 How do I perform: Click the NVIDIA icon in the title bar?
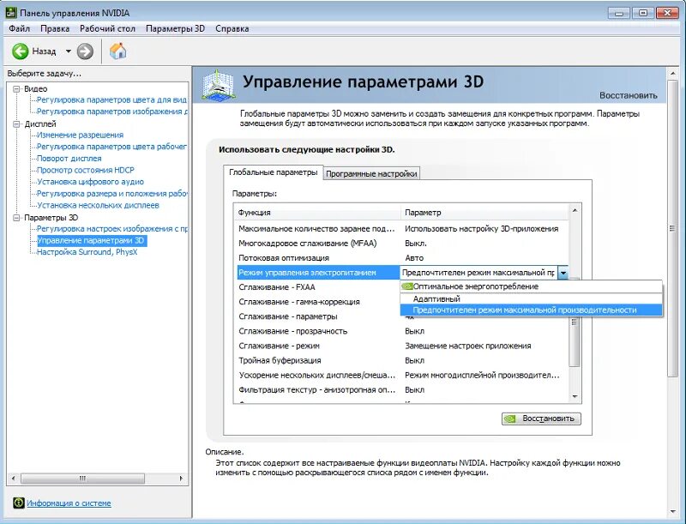point(10,13)
